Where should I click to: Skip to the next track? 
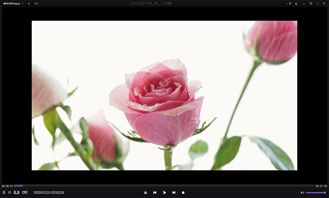tap(174, 193)
